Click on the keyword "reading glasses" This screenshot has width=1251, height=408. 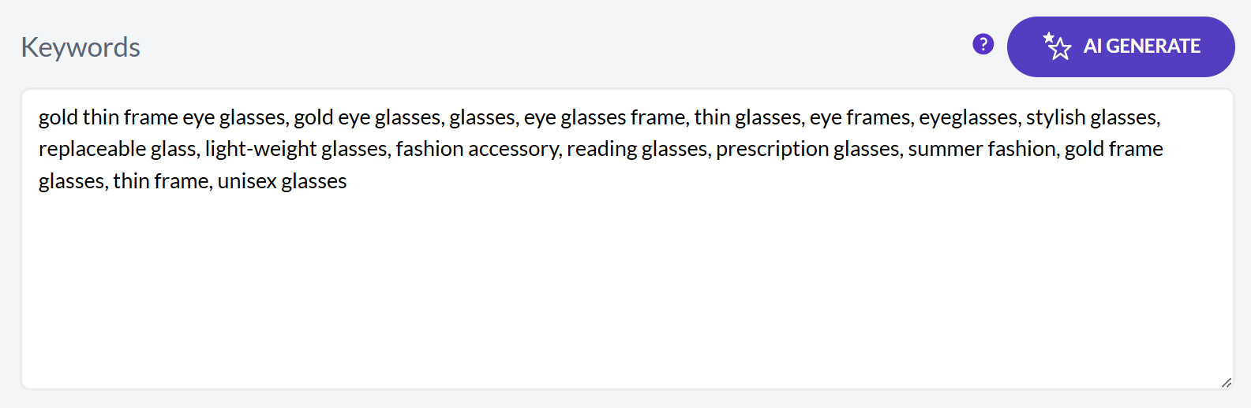(637, 149)
